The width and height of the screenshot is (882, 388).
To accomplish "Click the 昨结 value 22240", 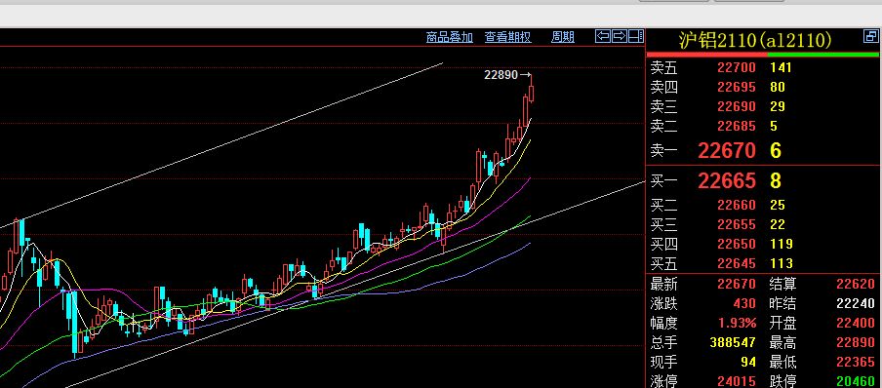I will pyautogui.click(x=856, y=303).
